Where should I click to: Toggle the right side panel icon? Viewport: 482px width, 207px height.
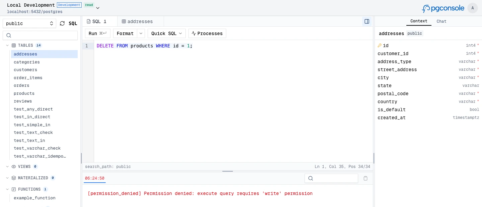[367, 21]
